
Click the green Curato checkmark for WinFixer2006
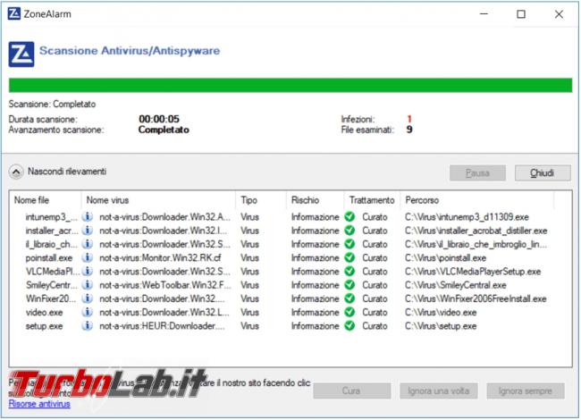(349, 298)
